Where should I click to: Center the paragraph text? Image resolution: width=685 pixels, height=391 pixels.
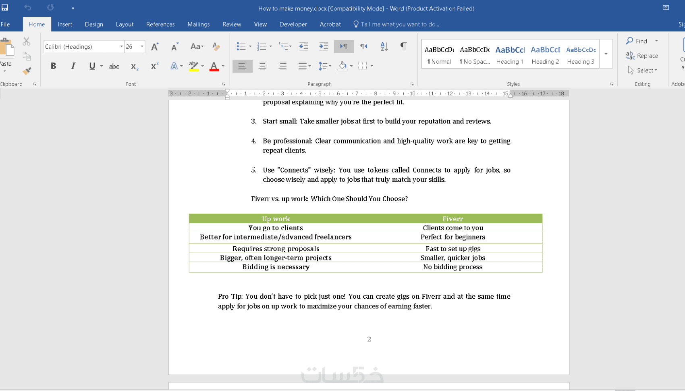tap(262, 66)
